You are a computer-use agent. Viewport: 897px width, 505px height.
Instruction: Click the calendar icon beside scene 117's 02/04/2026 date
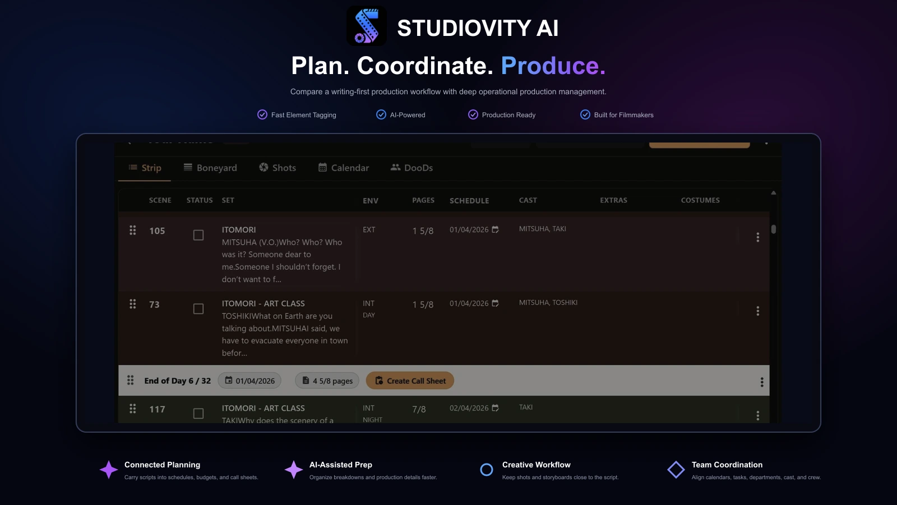click(x=495, y=408)
